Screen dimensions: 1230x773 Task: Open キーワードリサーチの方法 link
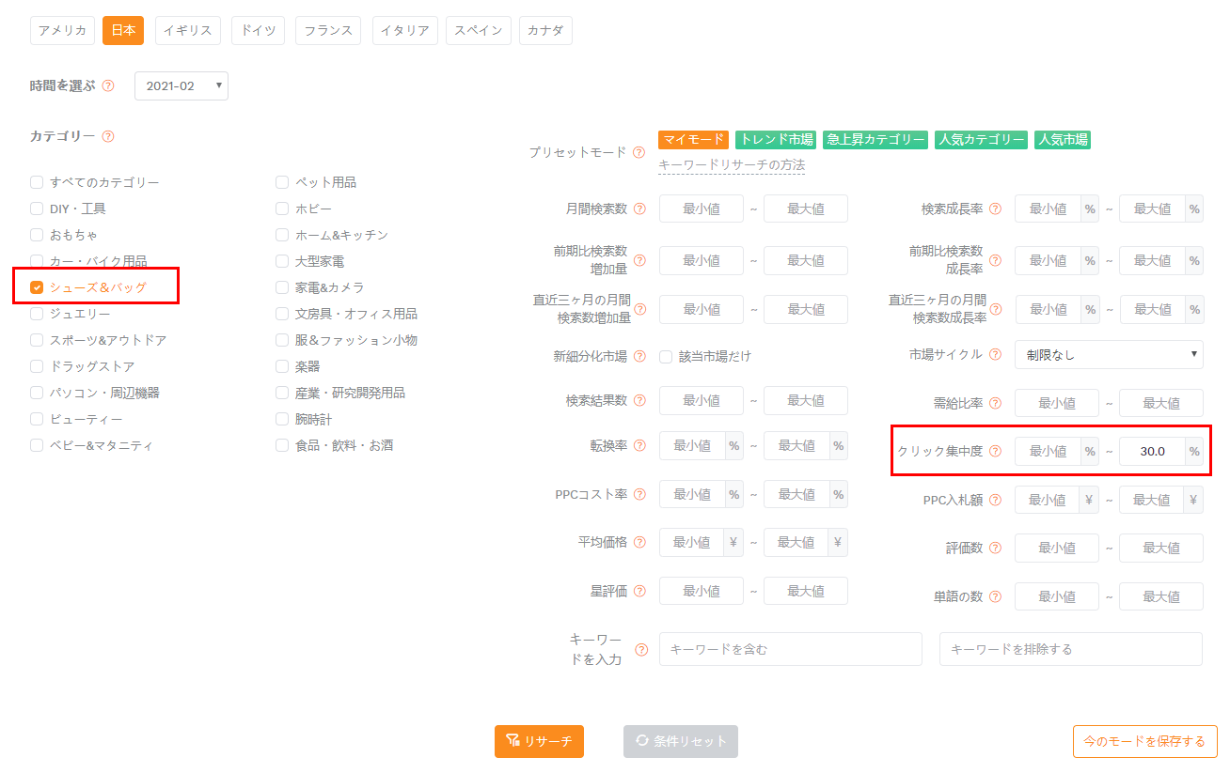click(x=732, y=165)
